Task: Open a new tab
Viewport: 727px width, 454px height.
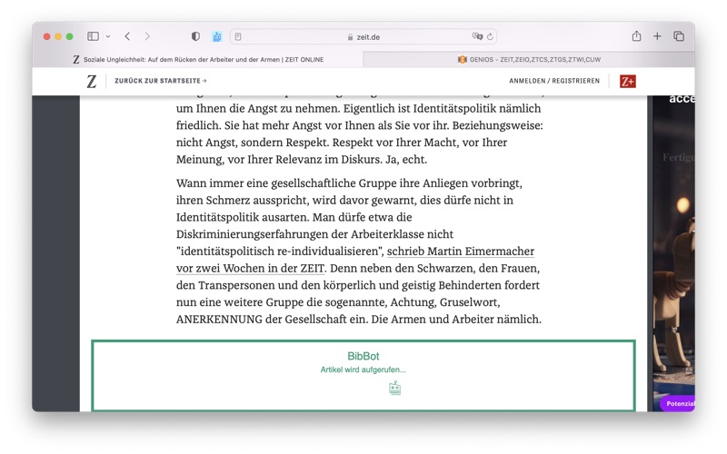Action: pos(657,36)
